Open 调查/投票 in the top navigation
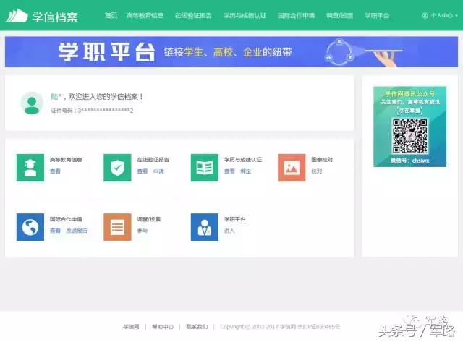This screenshot has height=342, width=463. (x=339, y=15)
